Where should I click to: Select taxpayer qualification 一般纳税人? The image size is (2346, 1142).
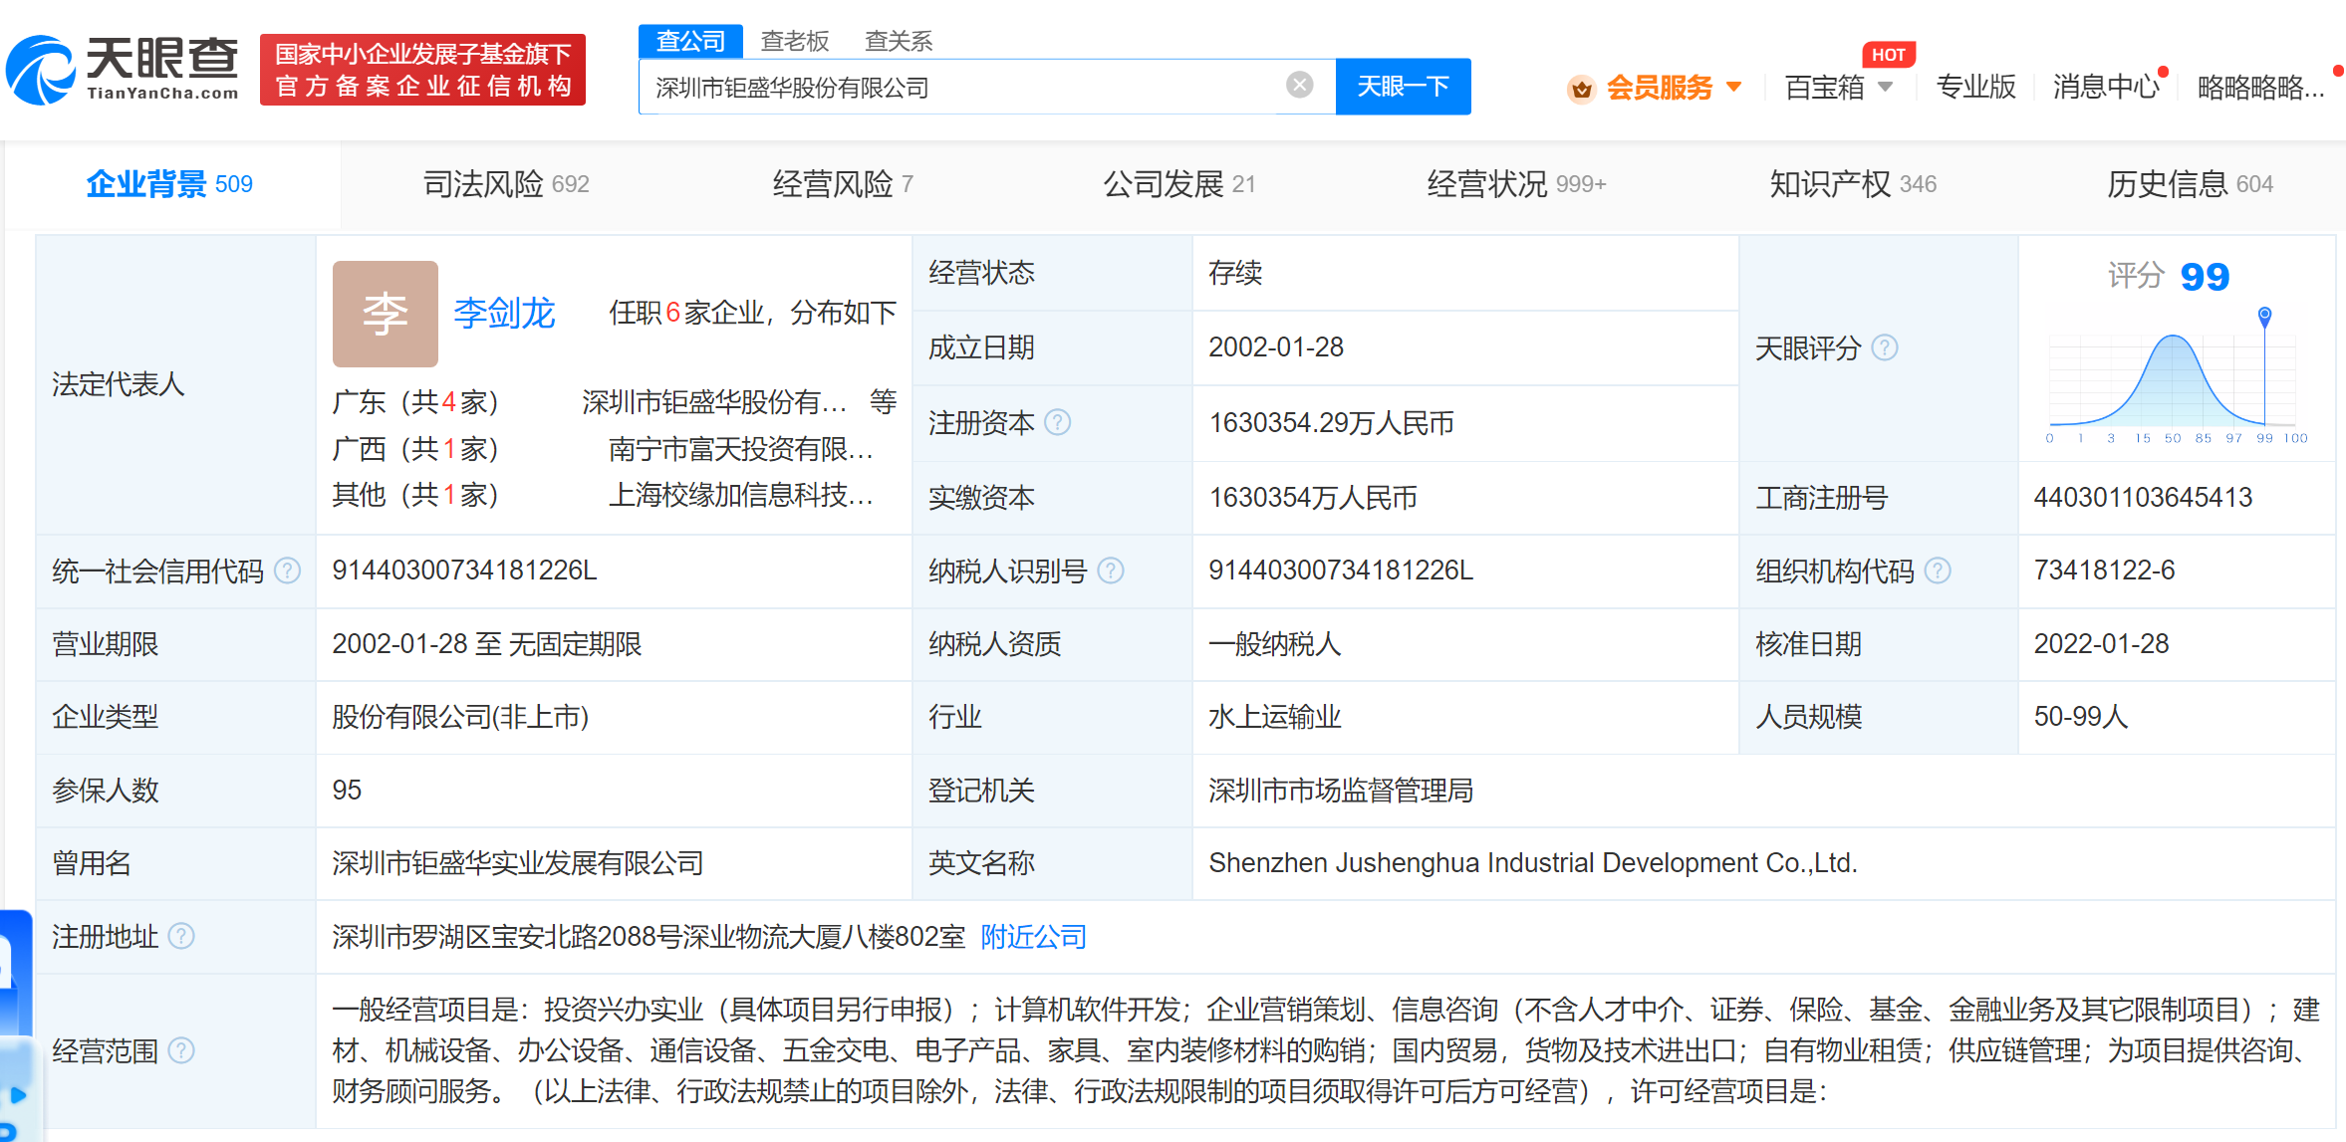pos(1275,644)
